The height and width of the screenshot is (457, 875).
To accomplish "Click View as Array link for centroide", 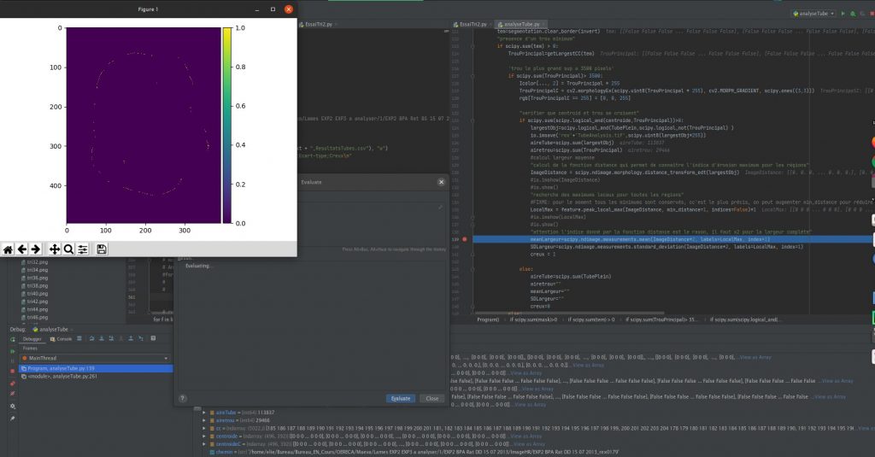I will (526, 436).
